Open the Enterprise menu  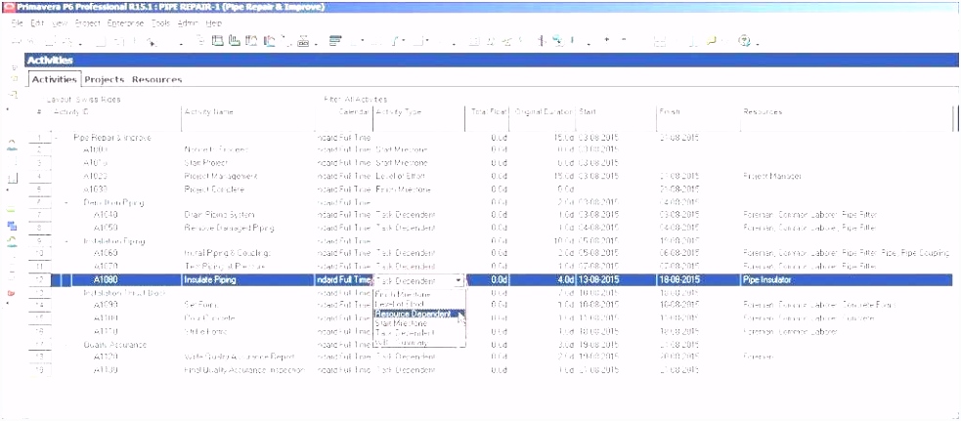(125, 23)
